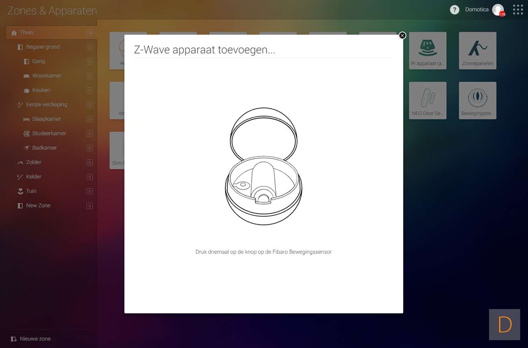Click the Eerste verdieping stairs icon
Image resolution: width=528 pixels, height=348 pixels.
coord(20,105)
